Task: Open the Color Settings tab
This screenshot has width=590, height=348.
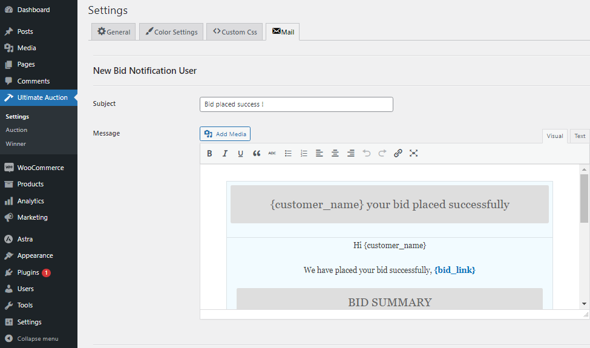Action: [x=171, y=31]
